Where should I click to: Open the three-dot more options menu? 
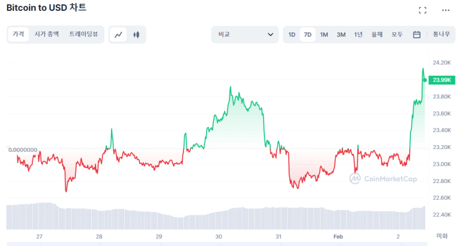[445, 10]
